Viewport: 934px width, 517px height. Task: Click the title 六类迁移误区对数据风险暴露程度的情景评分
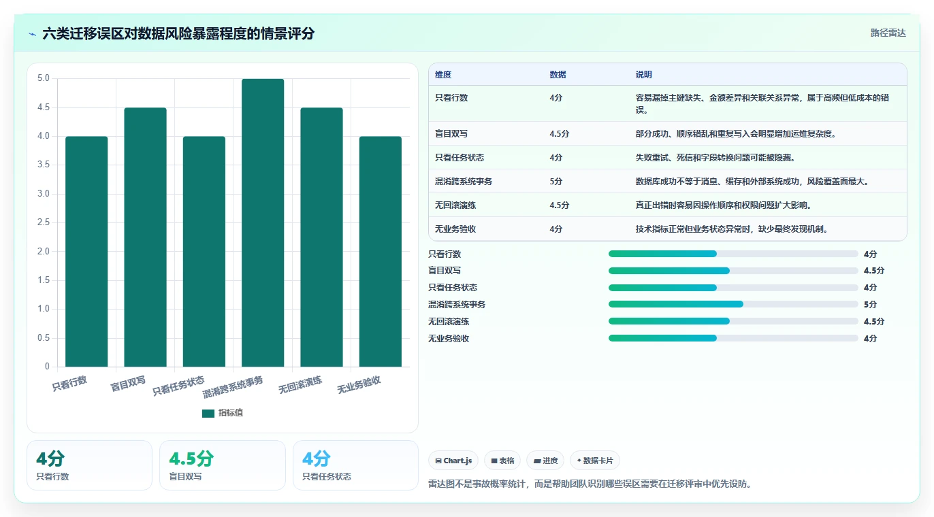click(x=178, y=34)
